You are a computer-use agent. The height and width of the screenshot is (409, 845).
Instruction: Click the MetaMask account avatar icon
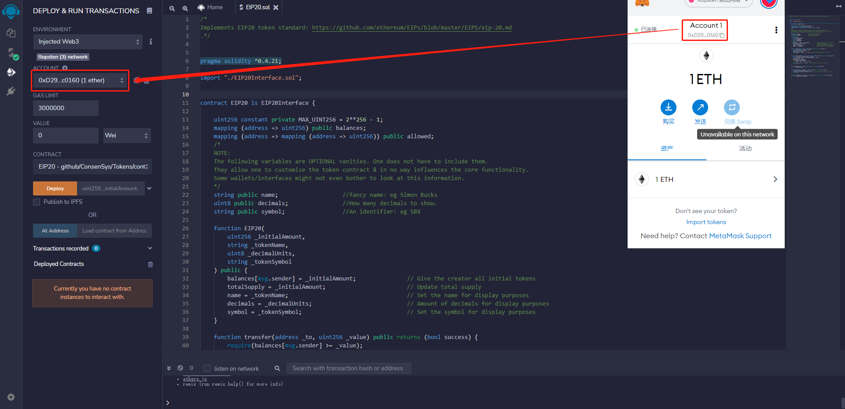tap(769, 3)
